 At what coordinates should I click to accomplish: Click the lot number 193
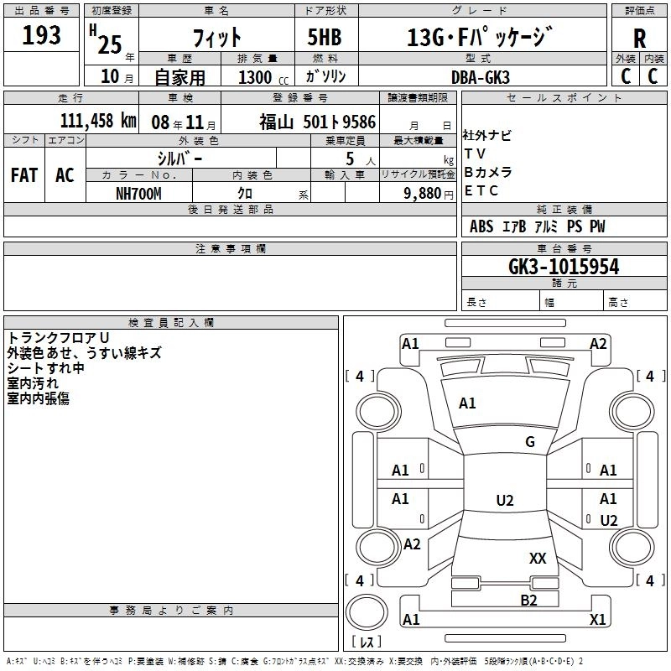point(41,35)
